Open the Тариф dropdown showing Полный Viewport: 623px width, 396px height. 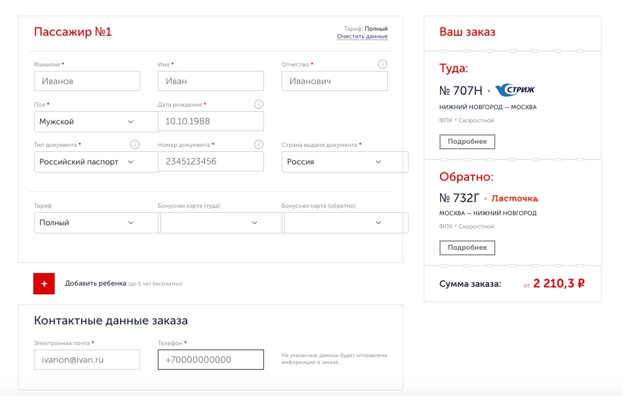pyautogui.click(x=97, y=223)
